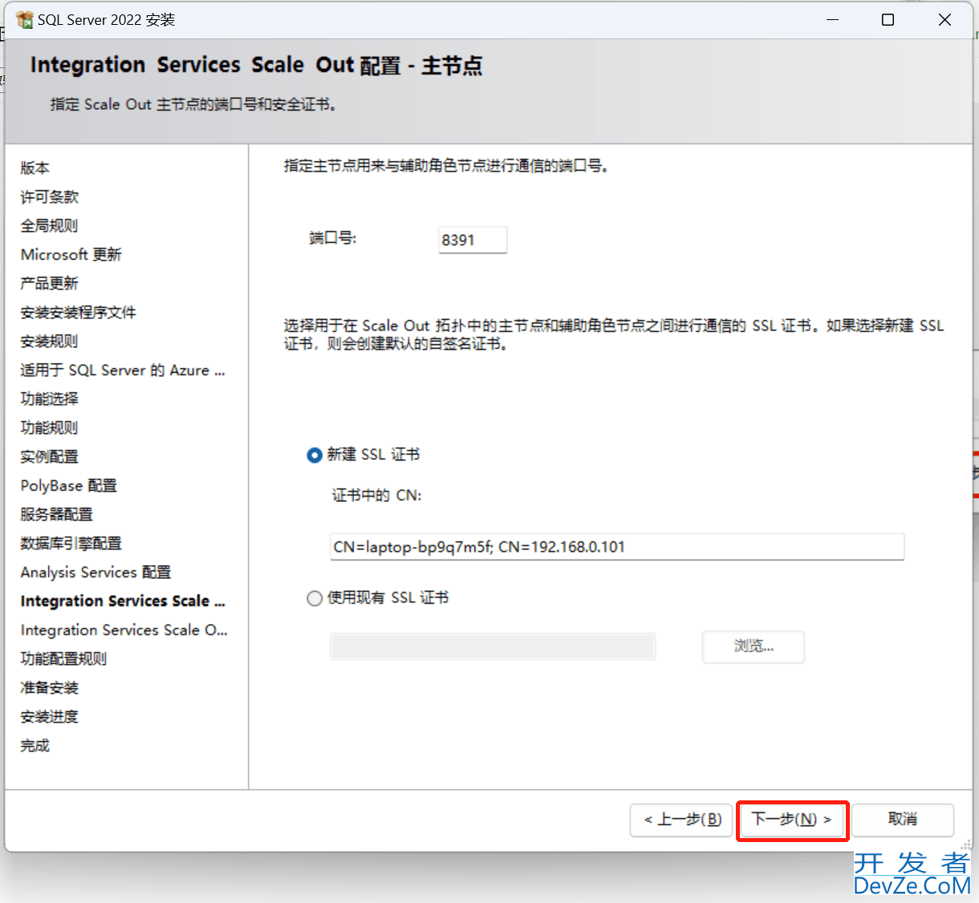Click the 证书中的 CN: label
The height and width of the screenshot is (903, 979).
(x=377, y=496)
